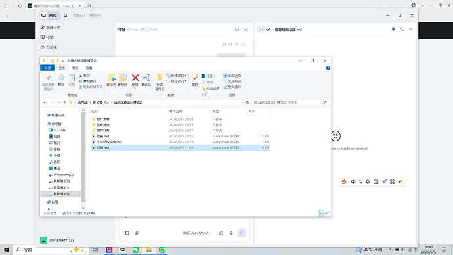Click Invert selection (反向选择) in ribbon
This screenshot has height=255, width=453.
(232, 87)
